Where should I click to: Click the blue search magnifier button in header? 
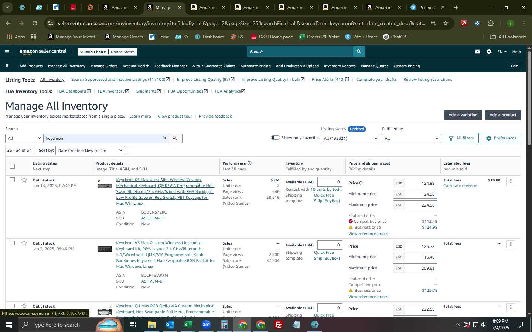click(359, 52)
